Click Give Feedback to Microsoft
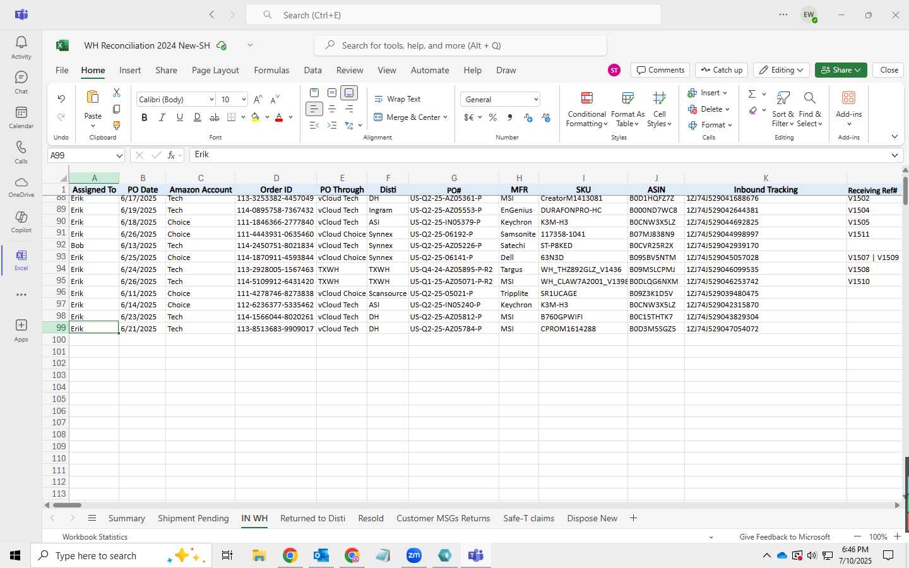 click(x=785, y=537)
